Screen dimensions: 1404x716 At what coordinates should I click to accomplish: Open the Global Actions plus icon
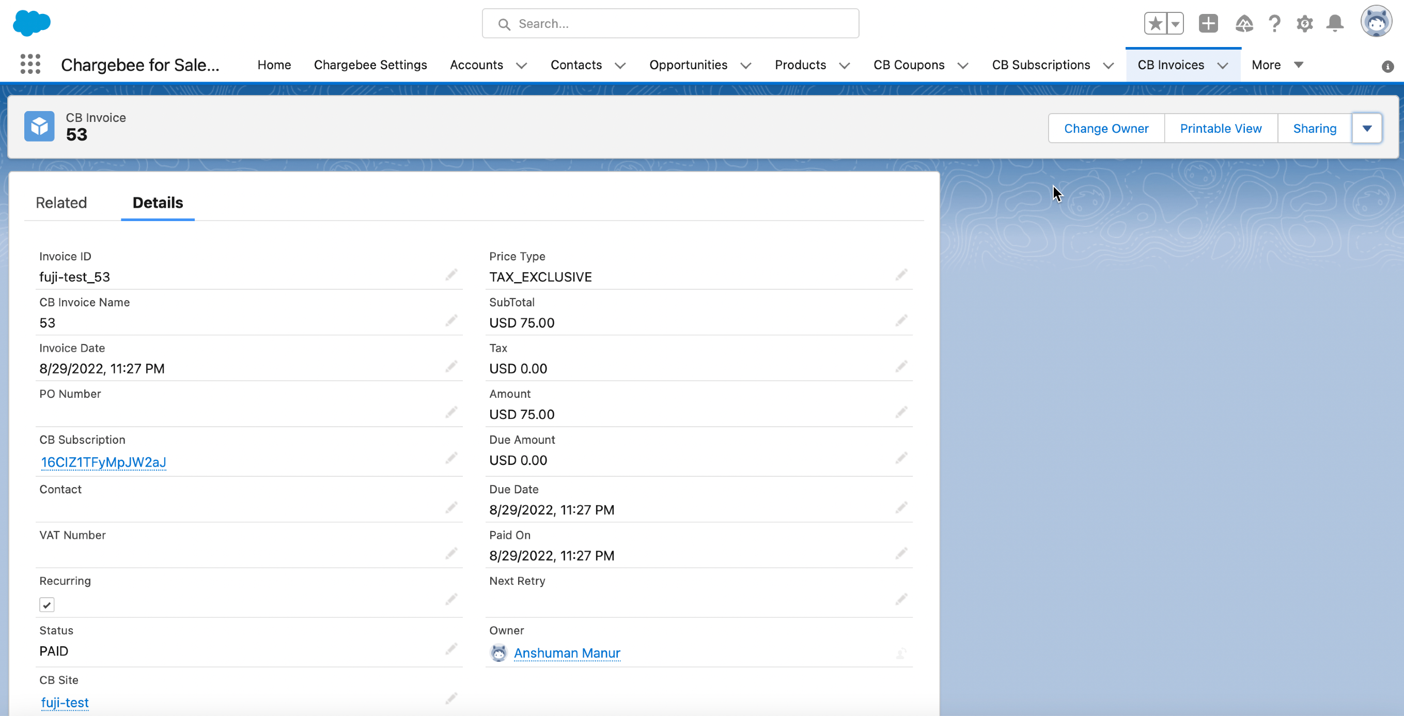tap(1208, 23)
